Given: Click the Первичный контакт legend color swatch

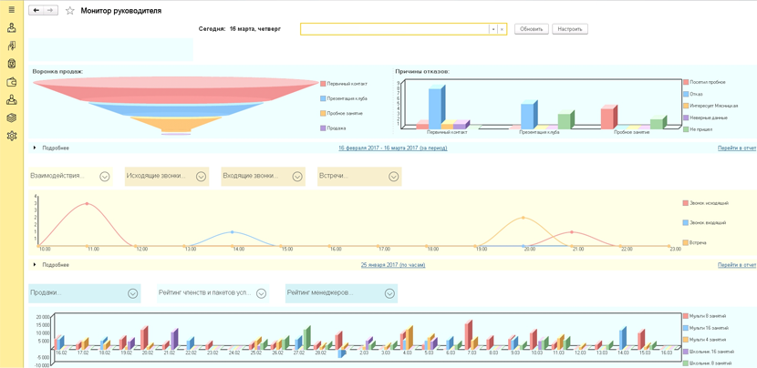Looking at the screenshot, I should pos(323,84).
